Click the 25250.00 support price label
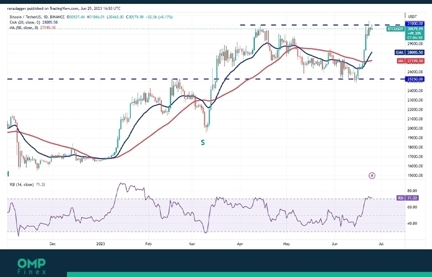 tap(415, 79)
